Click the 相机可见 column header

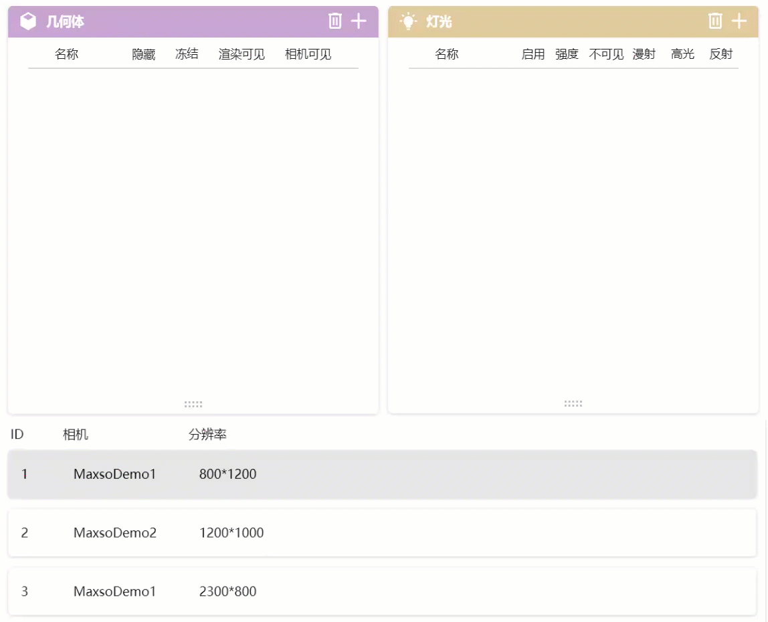pyautogui.click(x=308, y=54)
